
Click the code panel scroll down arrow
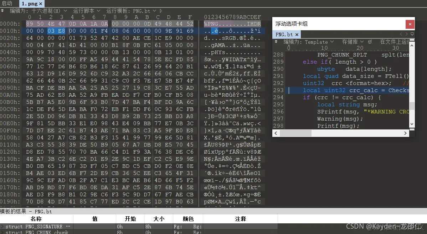point(412,124)
